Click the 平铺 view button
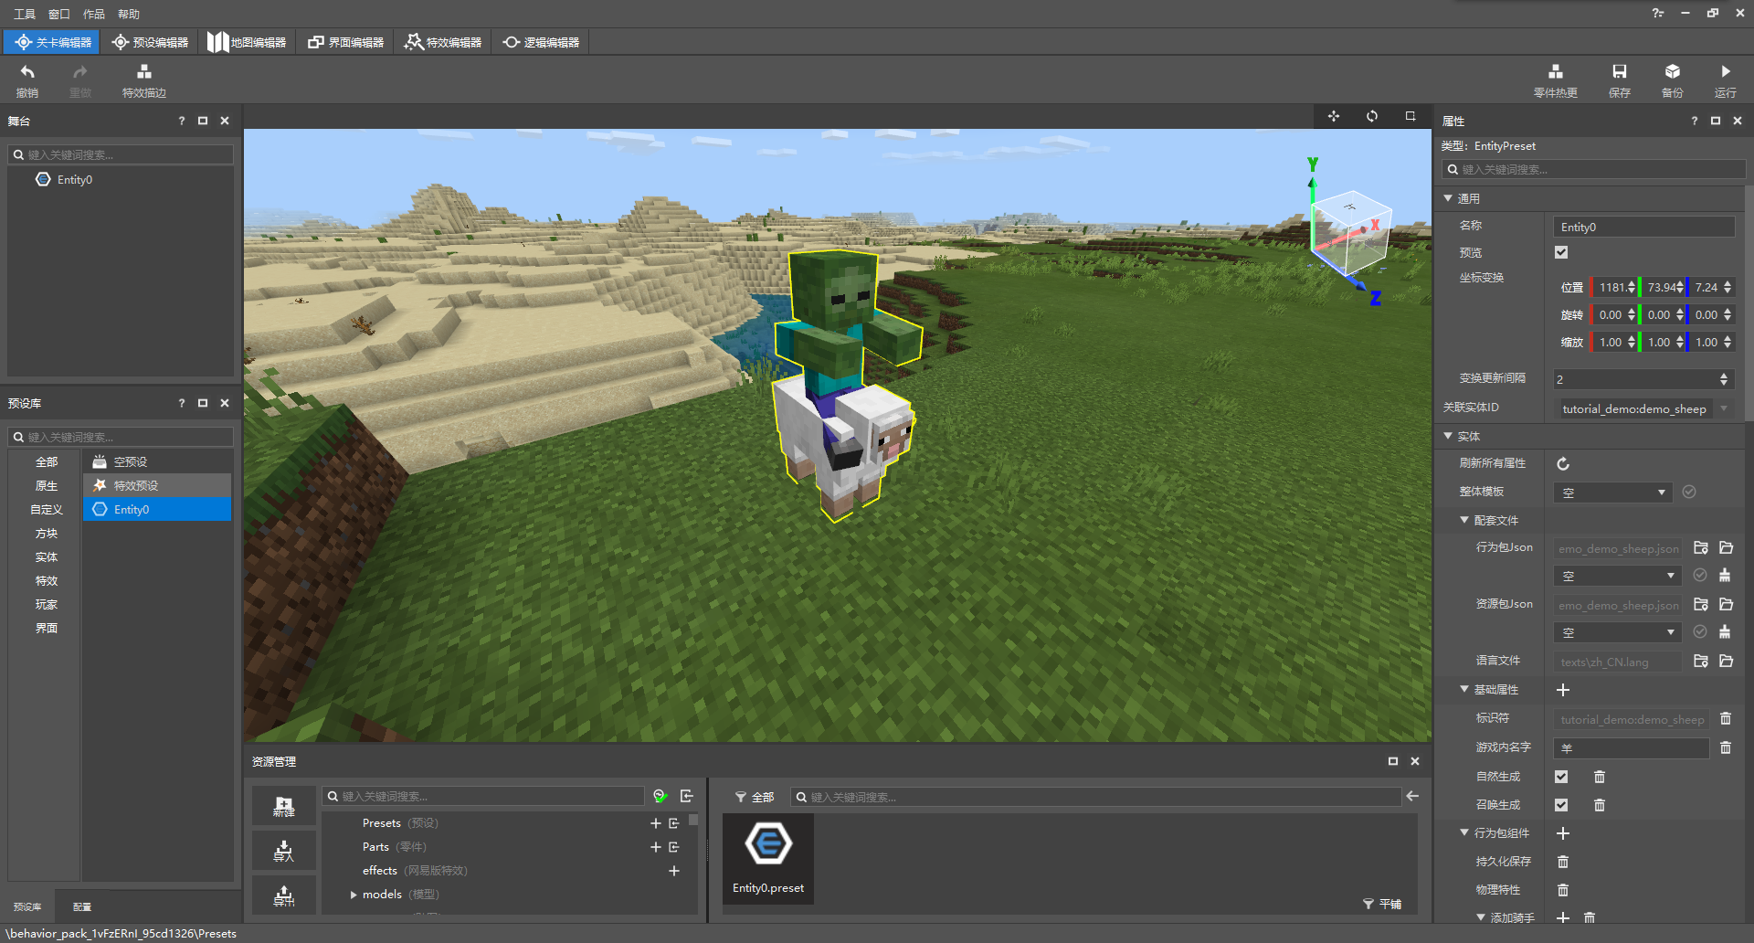 point(1382,904)
